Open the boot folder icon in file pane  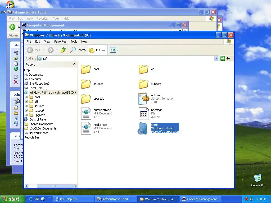point(86,69)
